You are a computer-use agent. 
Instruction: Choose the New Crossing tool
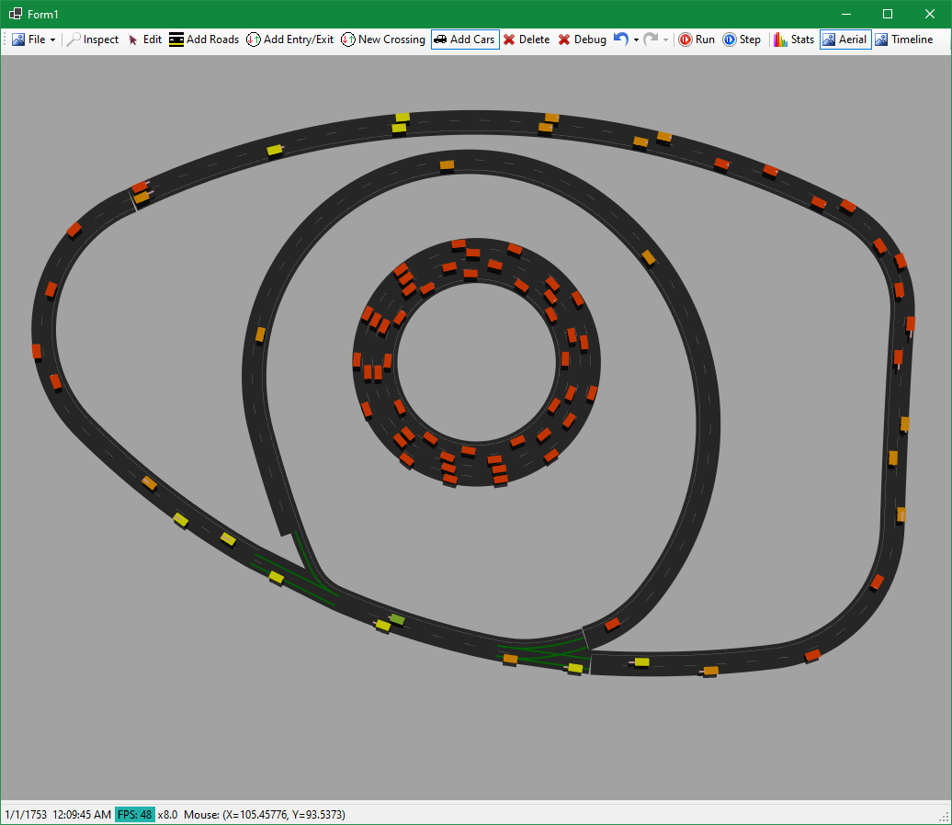(383, 40)
